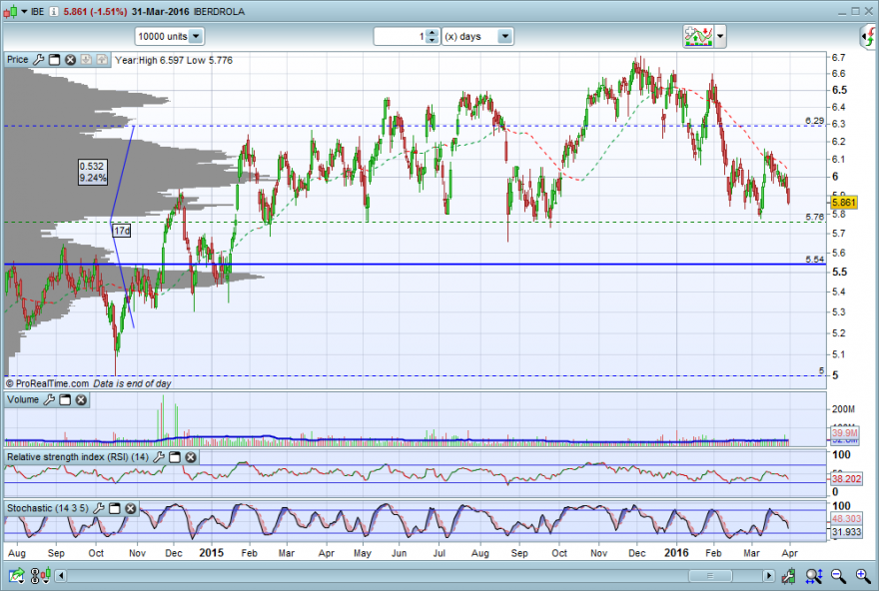
Task: Move Price panel down arrow
Action: pos(86,59)
